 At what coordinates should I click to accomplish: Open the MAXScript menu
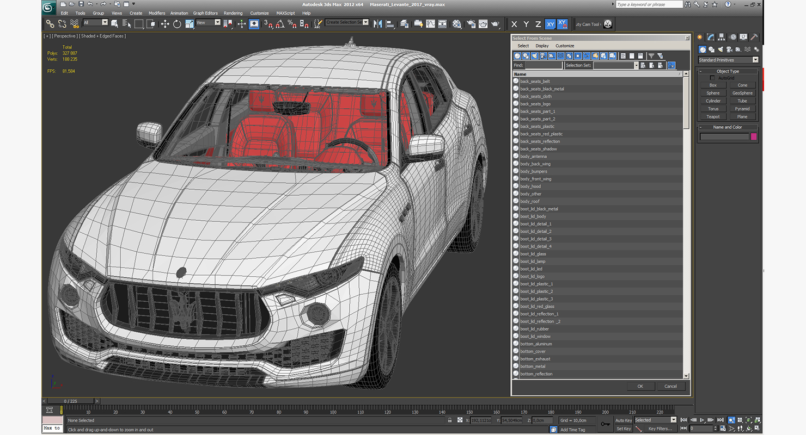285,13
